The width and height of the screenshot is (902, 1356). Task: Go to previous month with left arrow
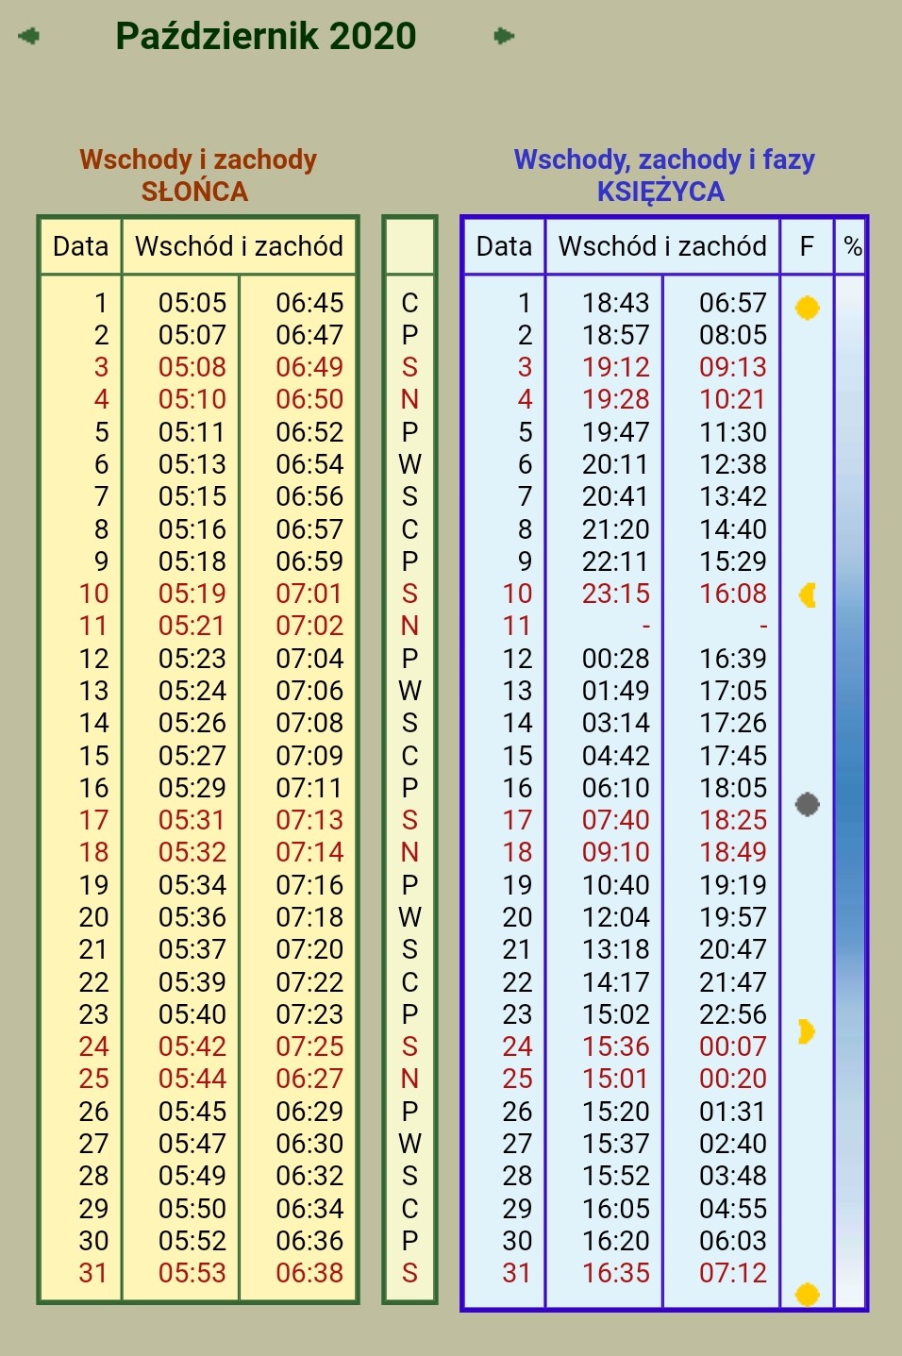coord(29,36)
